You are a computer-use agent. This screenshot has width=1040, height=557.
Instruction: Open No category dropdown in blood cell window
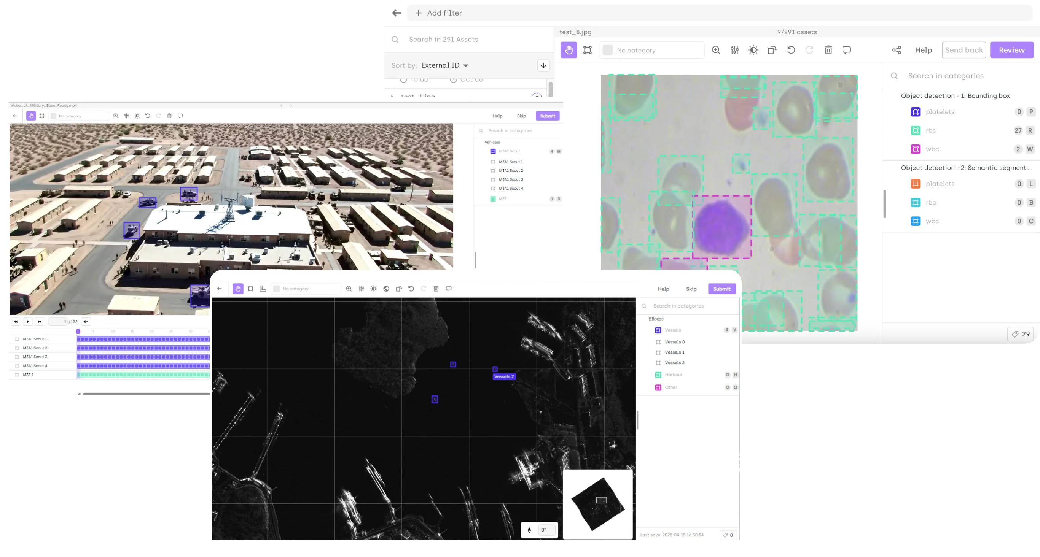click(x=651, y=50)
